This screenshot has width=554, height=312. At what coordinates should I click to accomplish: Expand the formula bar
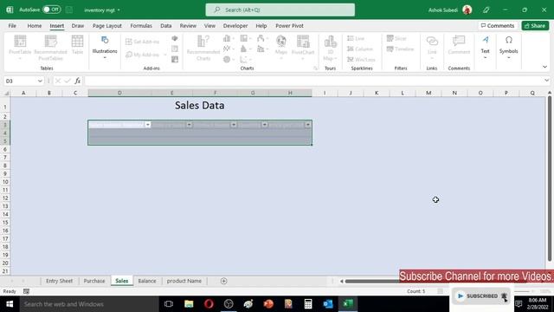546,81
